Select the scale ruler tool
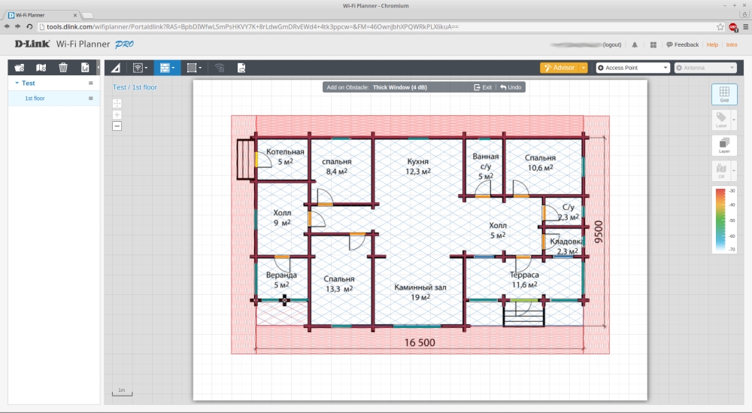 coord(116,68)
